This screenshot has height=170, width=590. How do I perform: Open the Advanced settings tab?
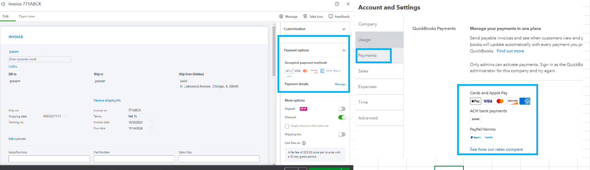379,118
